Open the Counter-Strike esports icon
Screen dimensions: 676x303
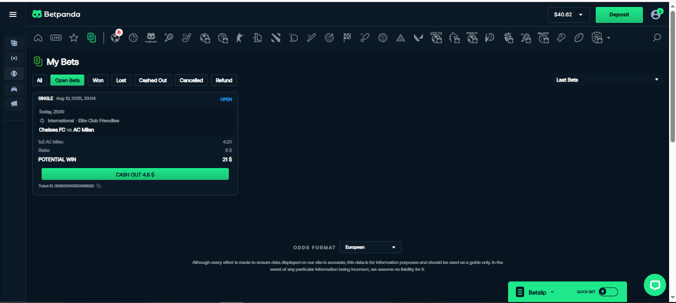[x=240, y=38]
